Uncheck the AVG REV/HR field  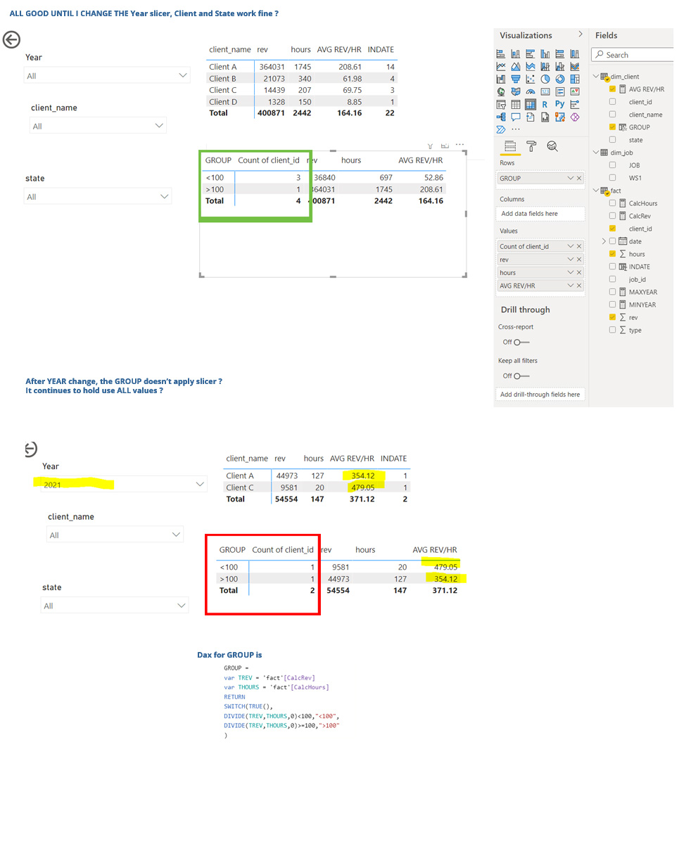tap(612, 89)
